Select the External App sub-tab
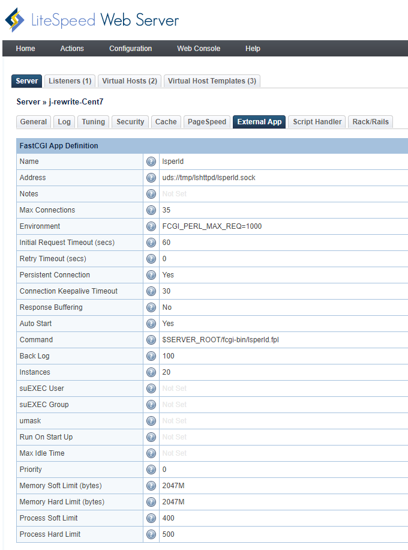 pyautogui.click(x=259, y=122)
